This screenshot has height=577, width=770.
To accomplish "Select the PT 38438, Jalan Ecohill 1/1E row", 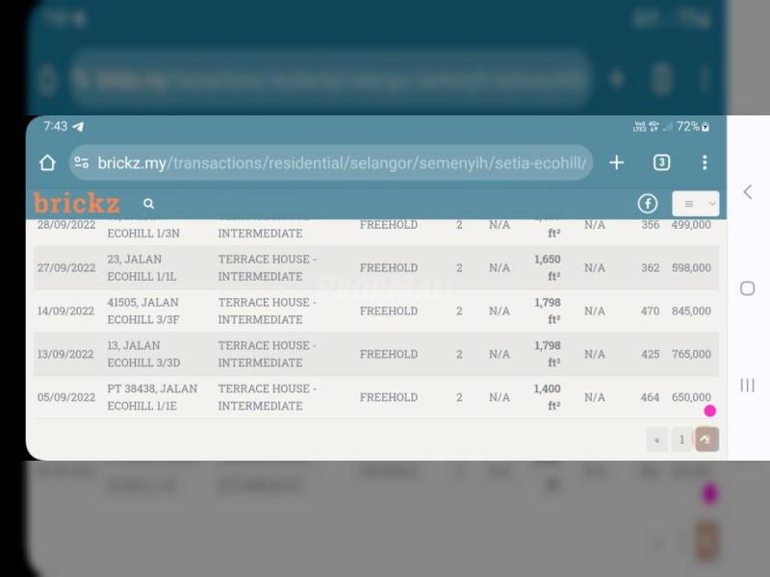I will click(x=375, y=397).
